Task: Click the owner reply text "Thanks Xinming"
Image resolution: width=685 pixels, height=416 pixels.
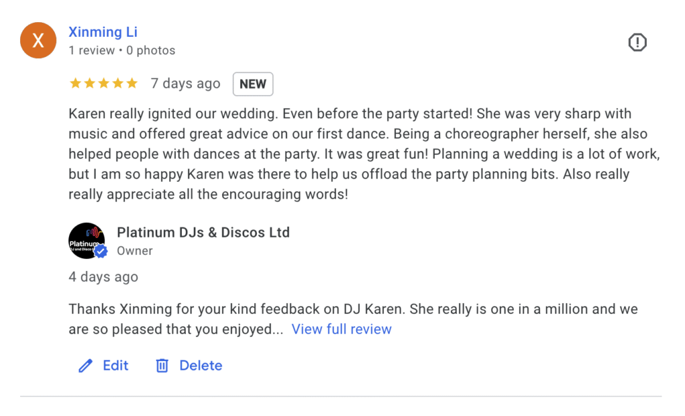Action: (x=334, y=310)
